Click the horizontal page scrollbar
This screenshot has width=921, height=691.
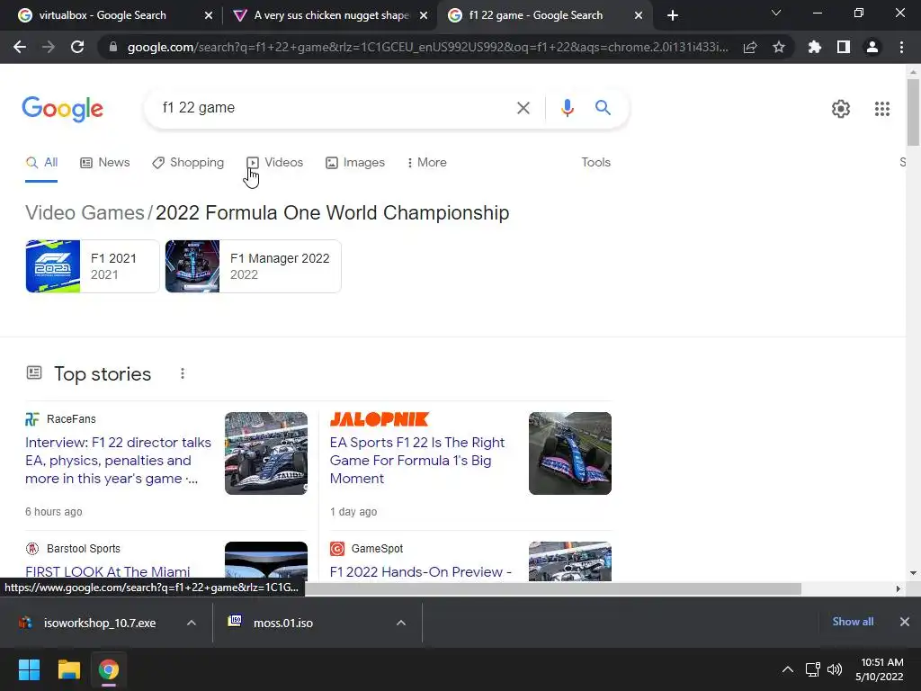[552, 588]
